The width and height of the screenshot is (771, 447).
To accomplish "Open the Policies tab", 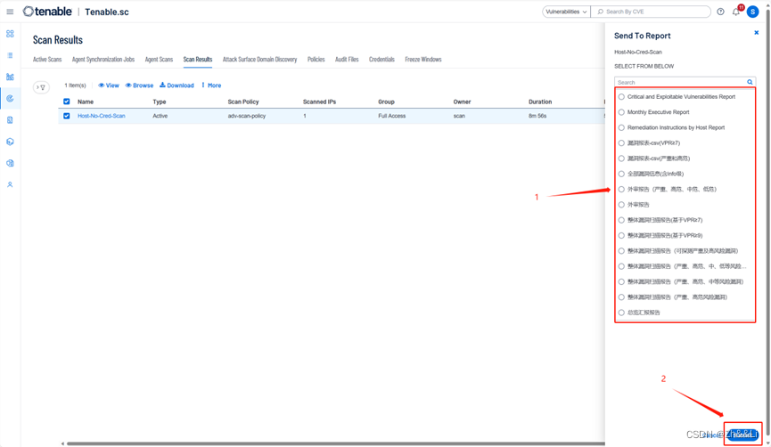I will point(316,60).
